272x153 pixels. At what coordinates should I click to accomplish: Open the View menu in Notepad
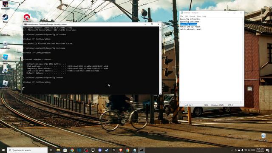[199, 16]
